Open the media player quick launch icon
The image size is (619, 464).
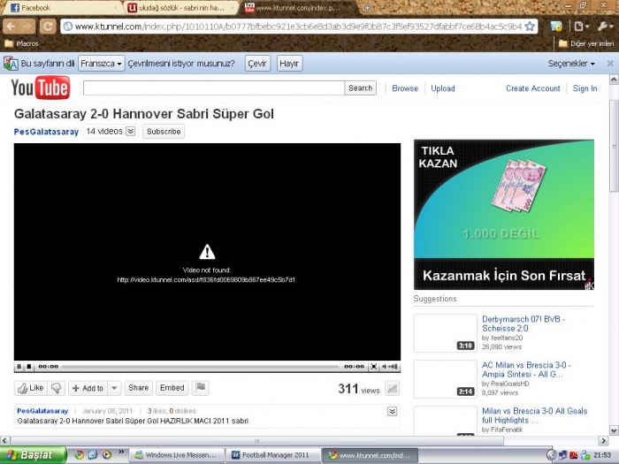click(x=106, y=455)
